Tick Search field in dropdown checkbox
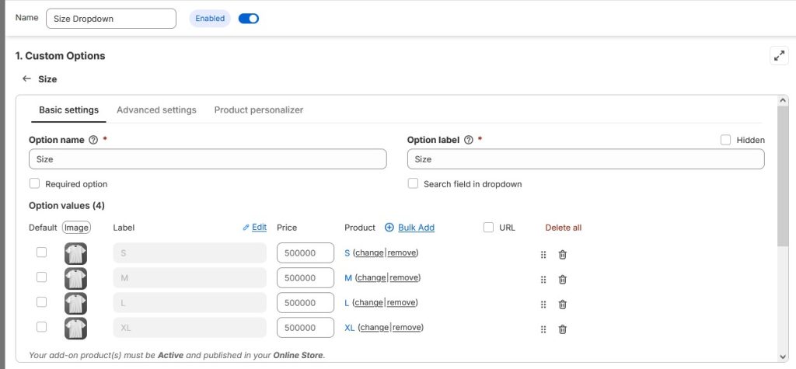 [413, 184]
